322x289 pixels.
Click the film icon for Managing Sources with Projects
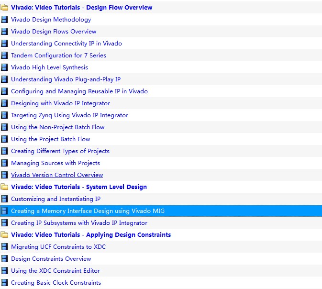pos(4,163)
